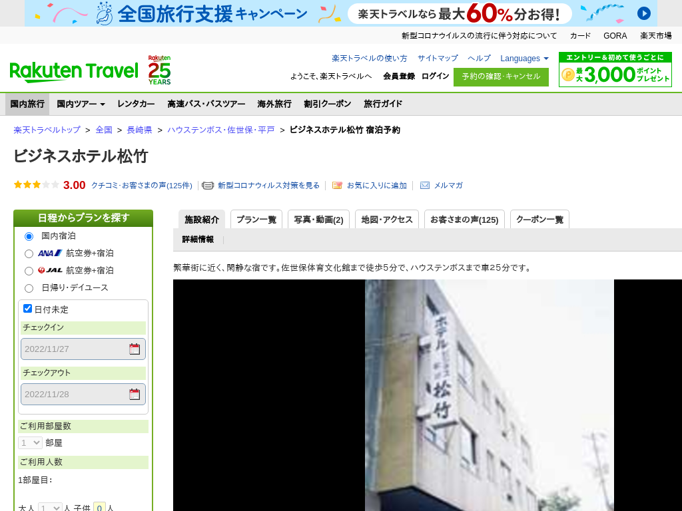Click ログイン link
Viewport: 682px width, 511px height.
click(435, 76)
